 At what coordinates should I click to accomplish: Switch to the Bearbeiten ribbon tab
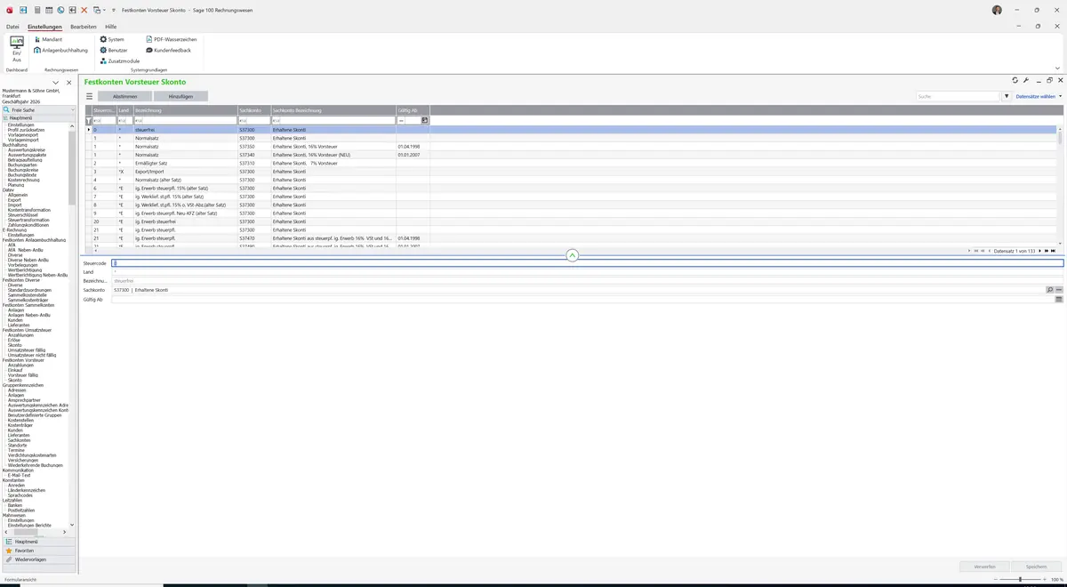point(84,27)
